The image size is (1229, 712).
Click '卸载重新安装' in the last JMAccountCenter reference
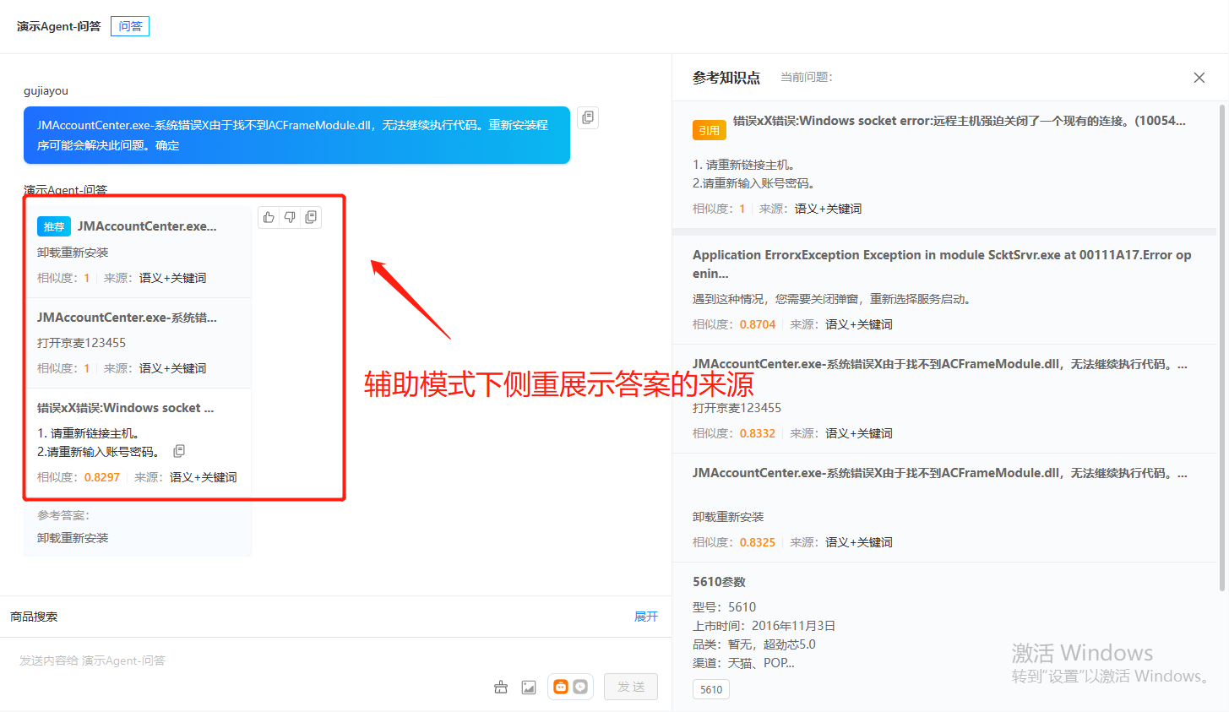(728, 517)
